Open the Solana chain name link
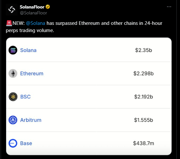This screenshot has height=159, width=180. point(28,50)
